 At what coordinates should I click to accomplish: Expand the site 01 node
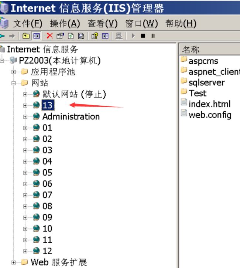25,128
